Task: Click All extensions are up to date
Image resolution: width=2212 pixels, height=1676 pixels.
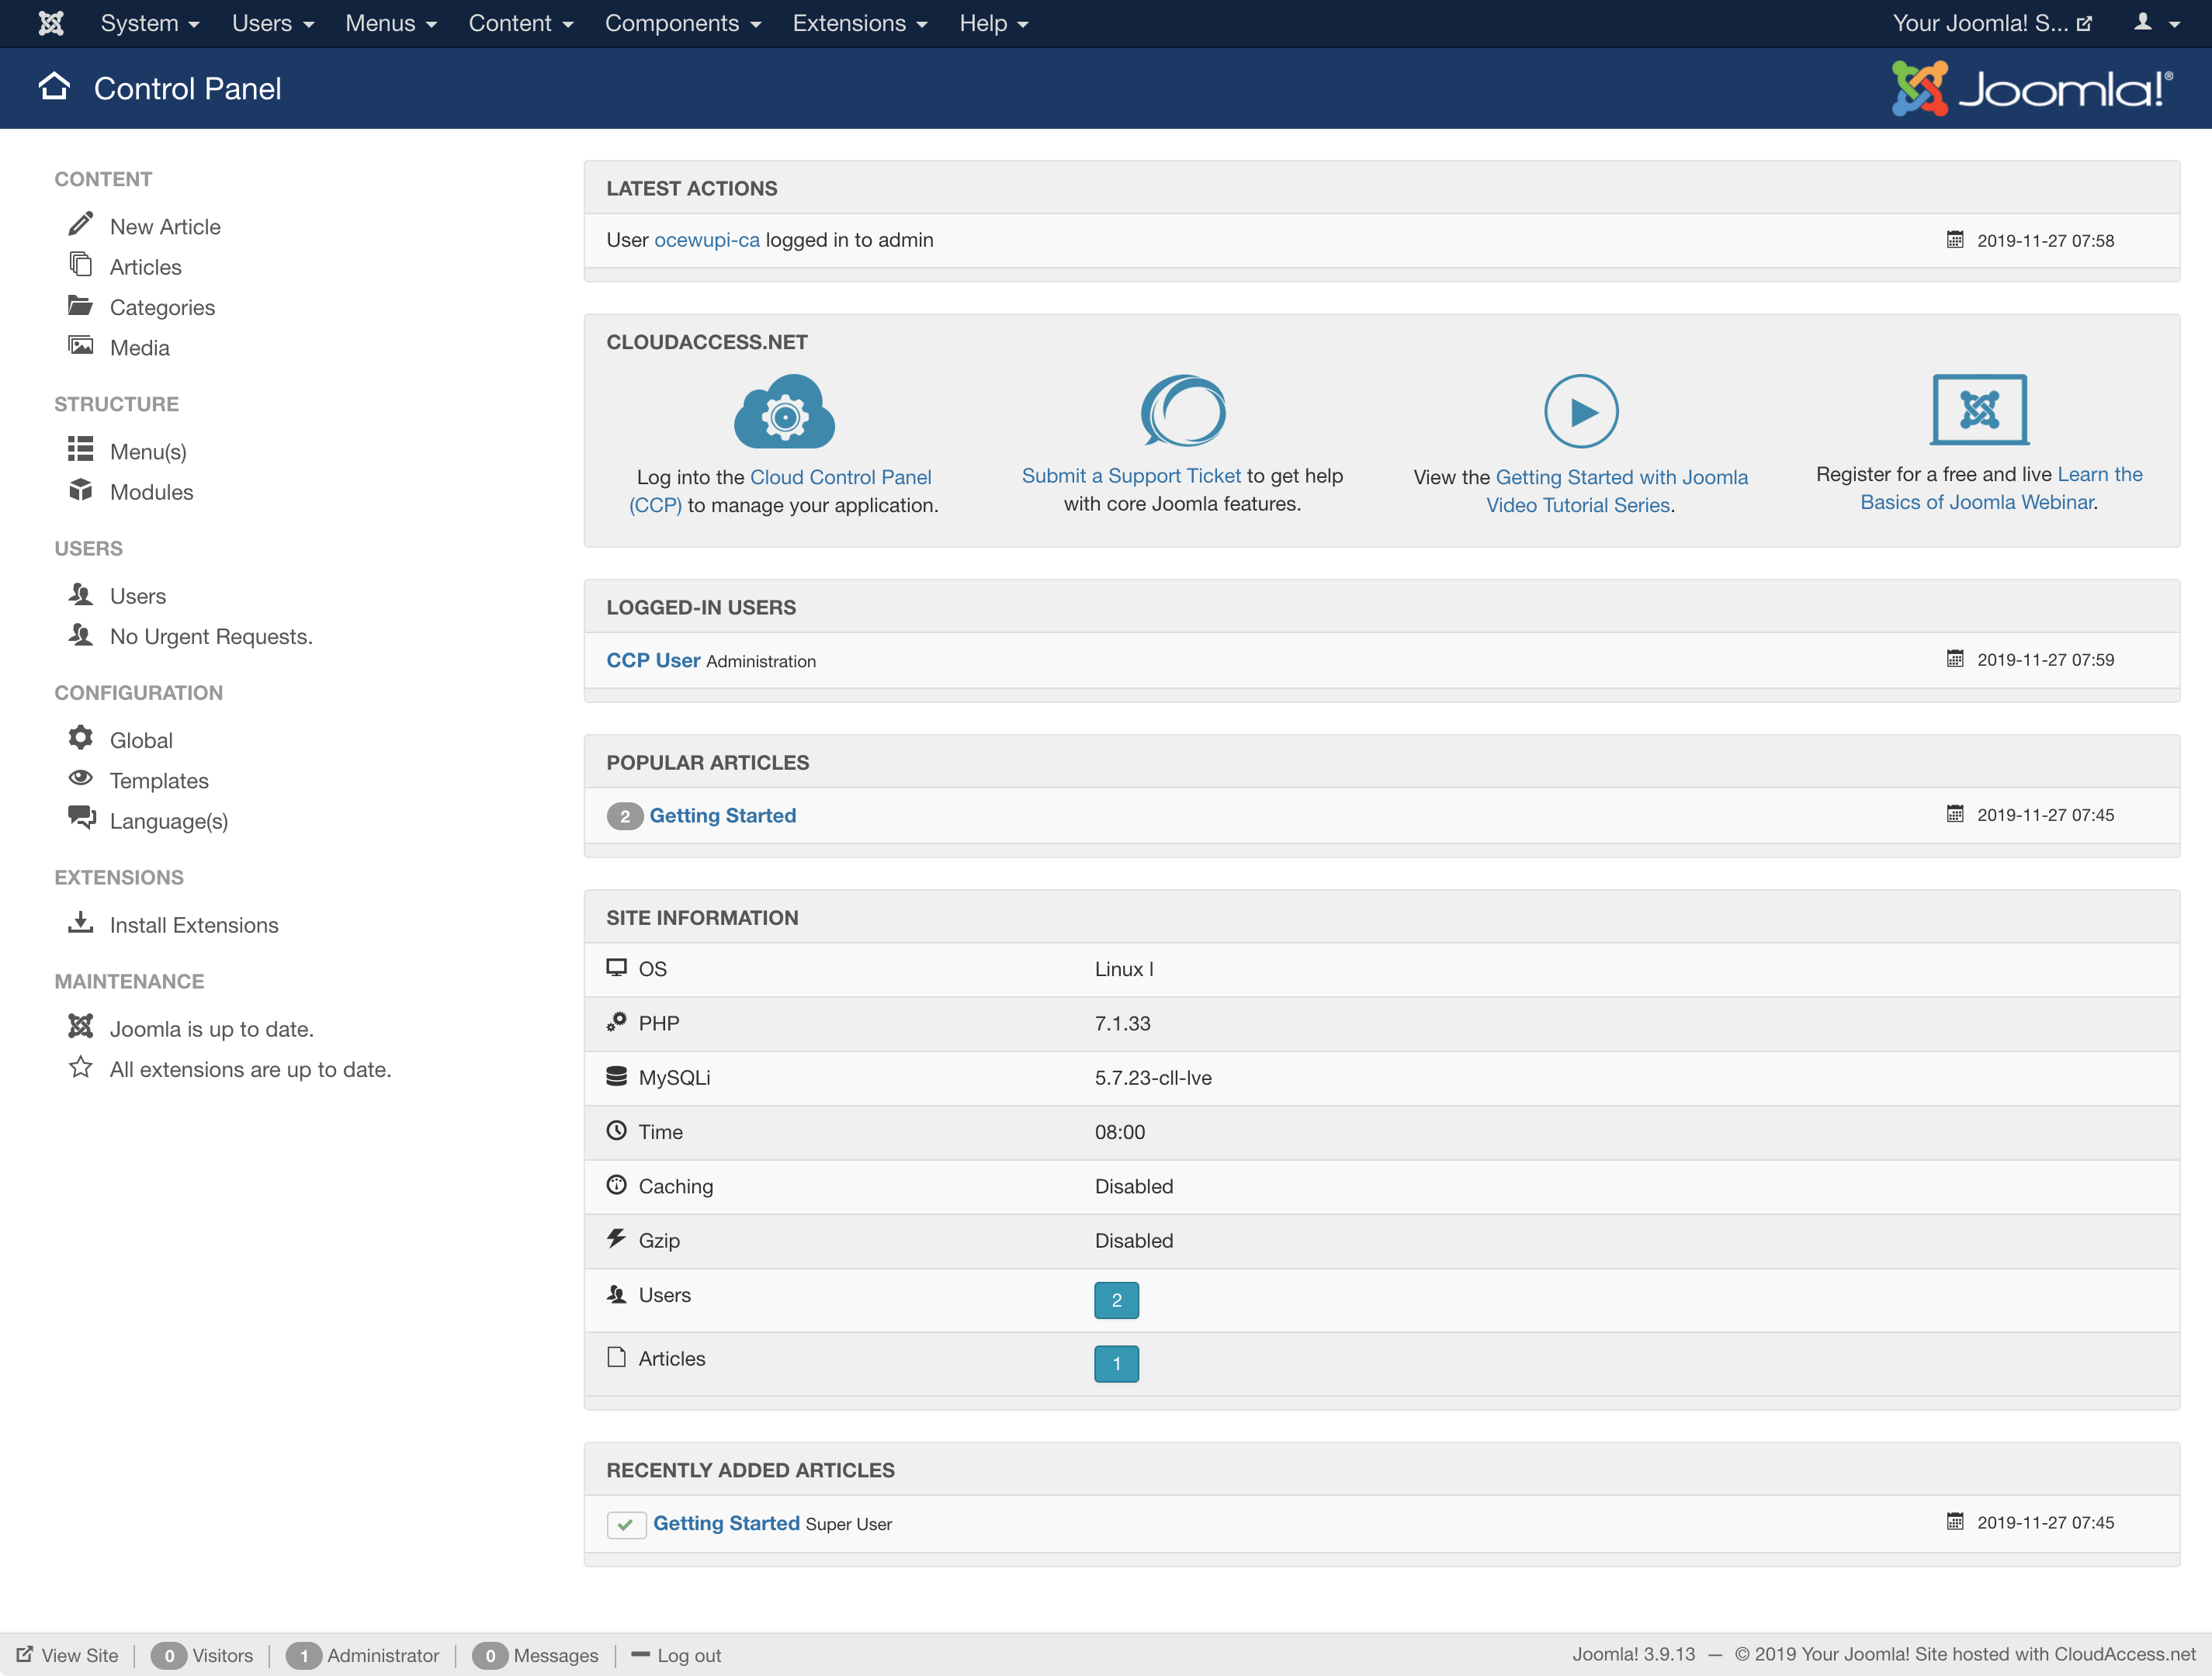Action: (x=250, y=1070)
